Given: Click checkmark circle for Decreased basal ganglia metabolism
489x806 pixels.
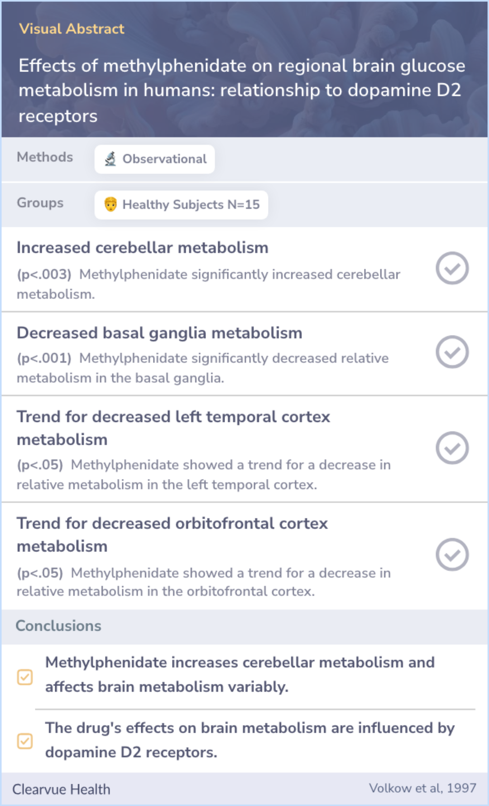Looking at the screenshot, I should 452,352.
